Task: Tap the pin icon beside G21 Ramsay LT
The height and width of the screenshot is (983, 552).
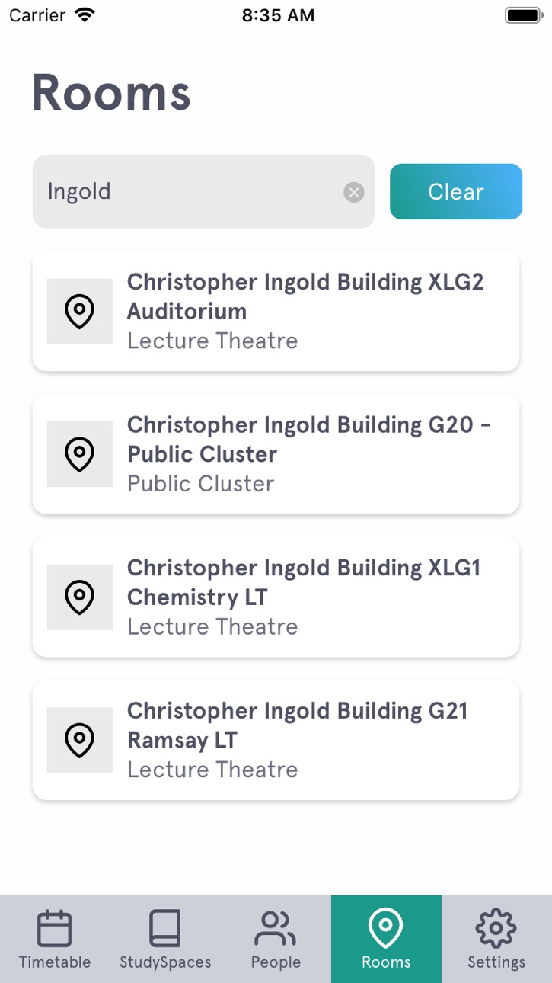Action: click(x=80, y=740)
